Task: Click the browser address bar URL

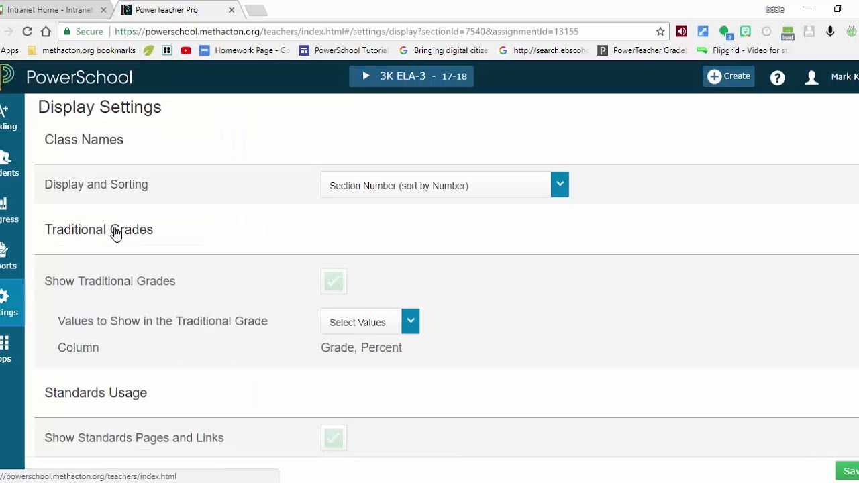Action: point(346,32)
